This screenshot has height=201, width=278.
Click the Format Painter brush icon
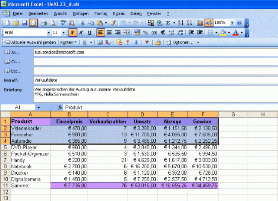pyautogui.click(x=113, y=23)
